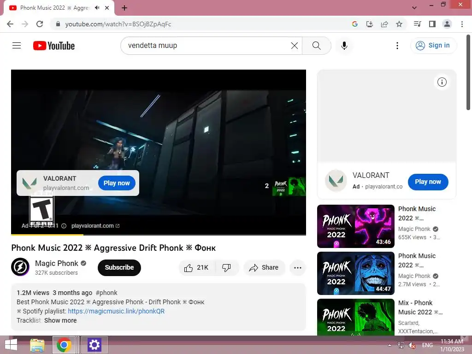
Task: Open Mix - Phonk Music 2022 thumbnail
Action: tap(355, 317)
